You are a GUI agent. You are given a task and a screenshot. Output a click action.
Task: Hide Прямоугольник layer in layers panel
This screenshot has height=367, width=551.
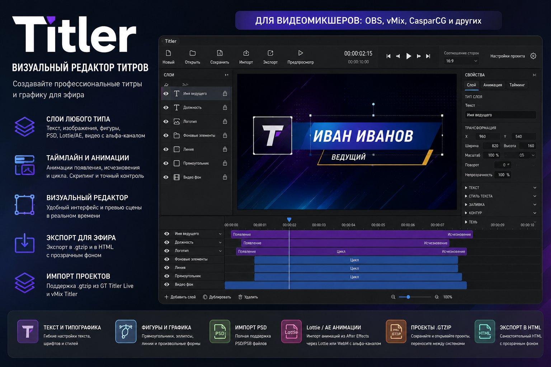[x=166, y=163]
